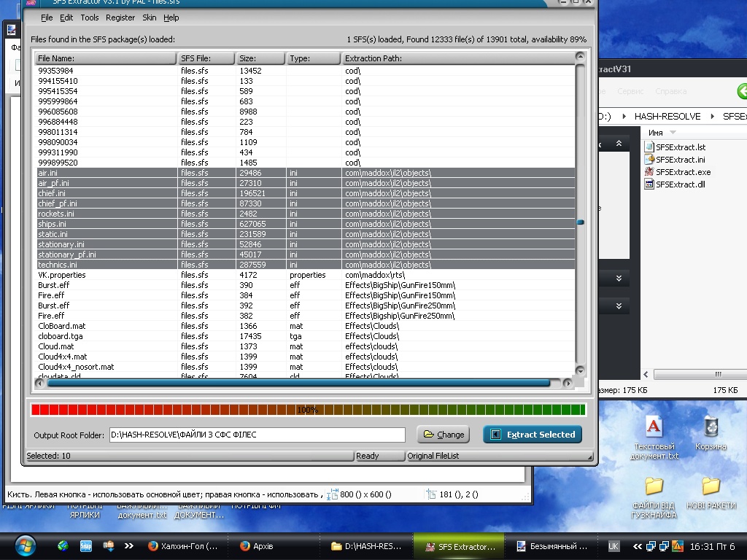Expand path arrow after HASH-RESOLVE
Screen dimensions: 747x560
(x=712, y=116)
